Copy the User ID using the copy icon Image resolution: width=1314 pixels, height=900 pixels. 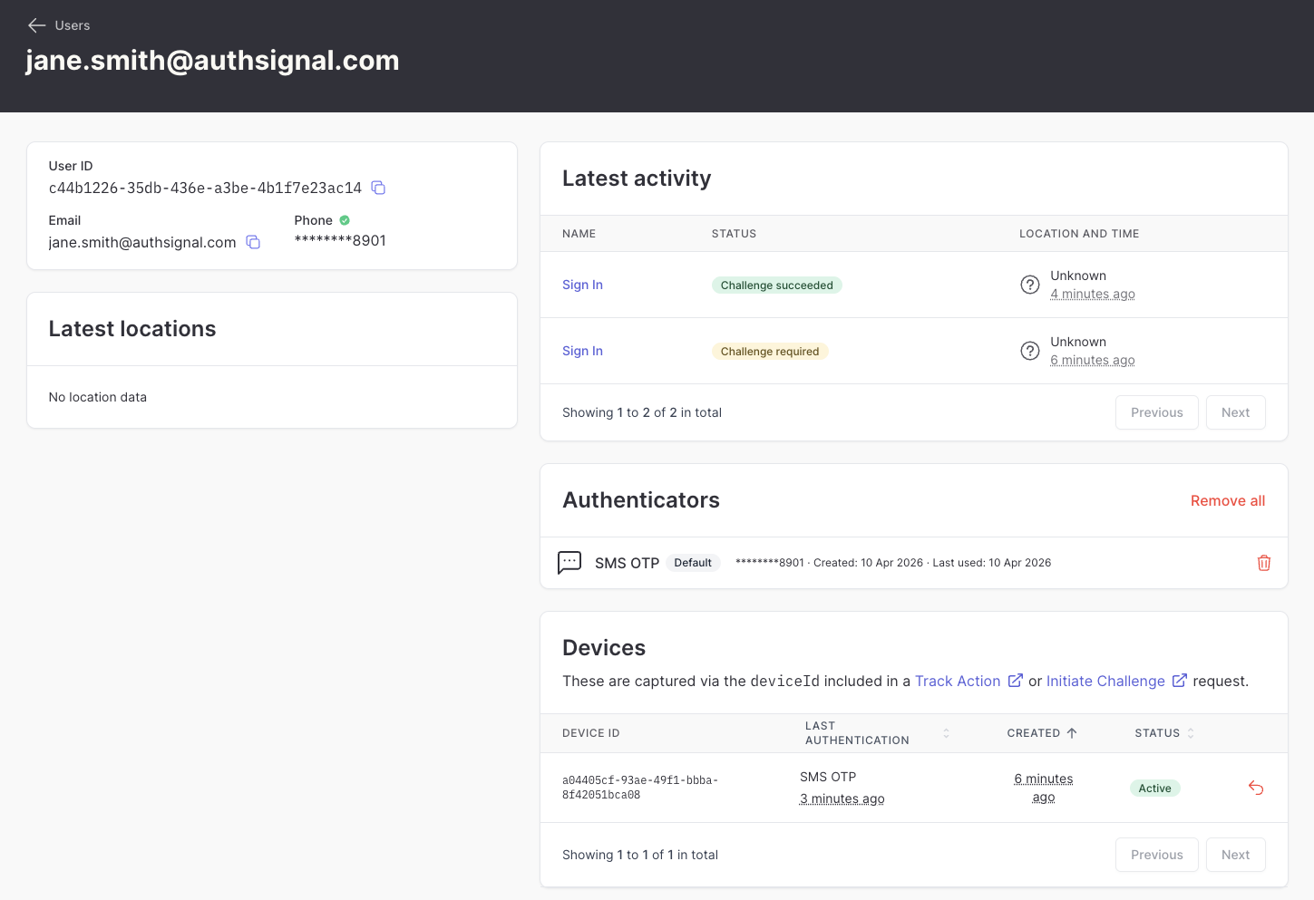(x=378, y=188)
